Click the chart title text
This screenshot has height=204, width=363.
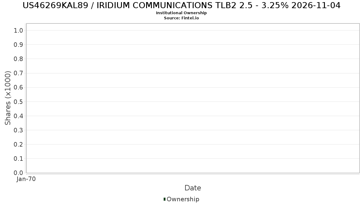coord(181,5)
